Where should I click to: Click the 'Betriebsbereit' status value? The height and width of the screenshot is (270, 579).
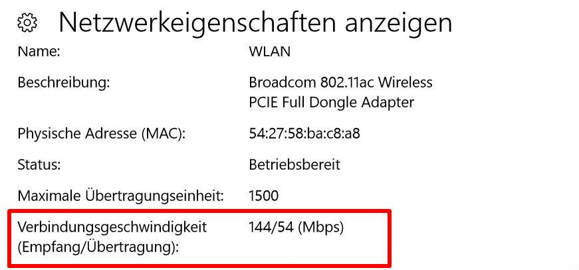tap(294, 165)
